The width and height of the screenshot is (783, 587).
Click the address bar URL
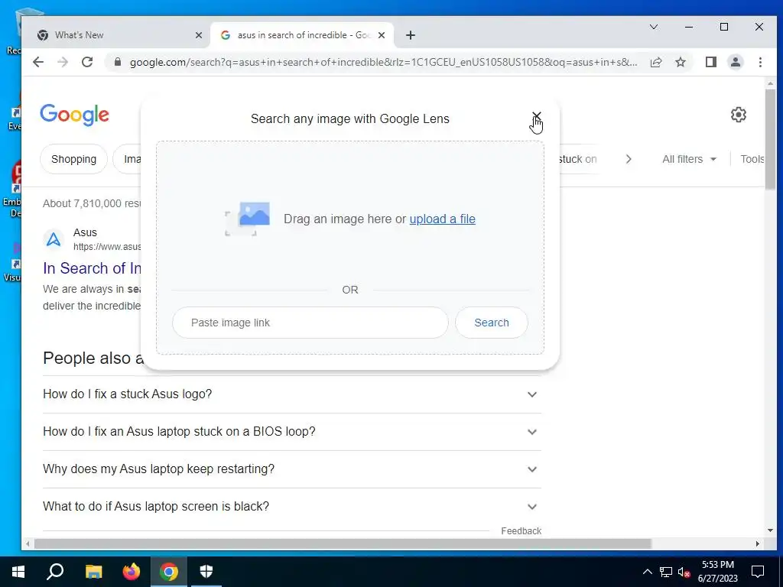point(383,63)
